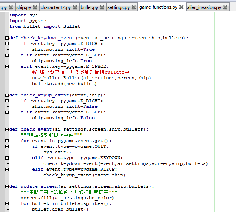Click the red Chinese comment about bullets
The image size is (236, 212).
[x=80, y=72]
